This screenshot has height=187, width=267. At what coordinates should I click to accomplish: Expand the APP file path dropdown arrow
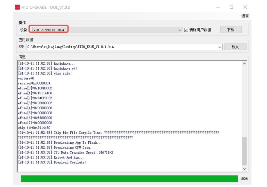click(220, 47)
